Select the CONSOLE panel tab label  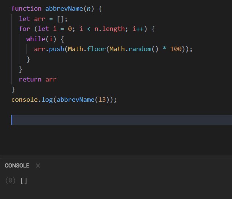(17, 166)
